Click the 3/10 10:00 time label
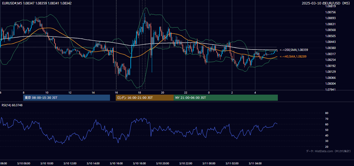 [47, 164]
